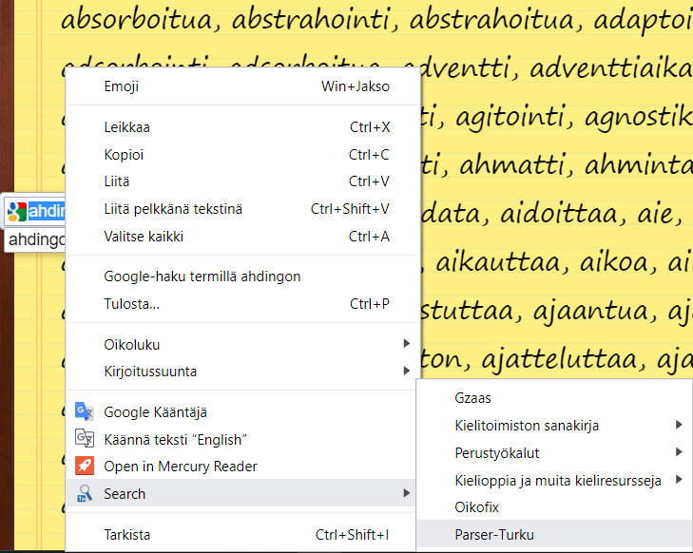Choose Oikofix from the Search submenu
The width and height of the screenshot is (693, 553).
(x=477, y=507)
